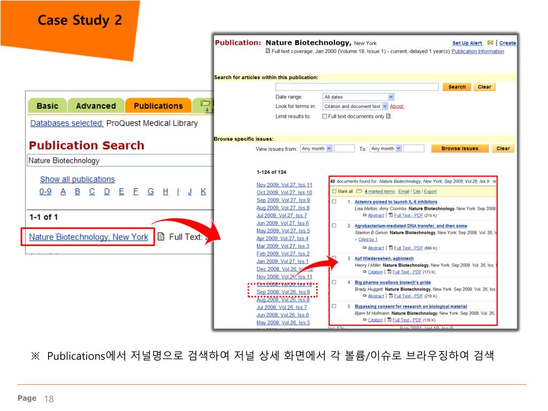Click the To year input field
Viewport: 548px width, 411px height.
414,149
